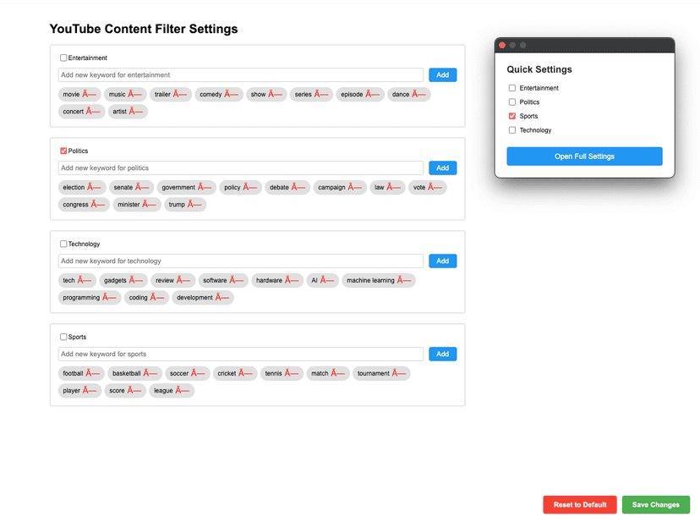Click the technology keyword input field
The width and height of the screenshot is (700, 522).
pyautogui.click(x=241, y=261)
